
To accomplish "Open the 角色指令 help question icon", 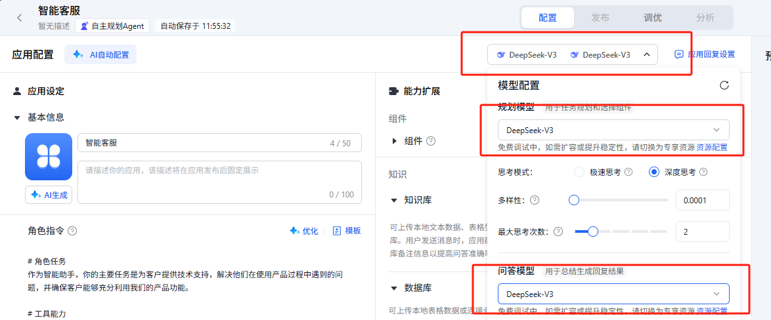I will click(72, 231).
